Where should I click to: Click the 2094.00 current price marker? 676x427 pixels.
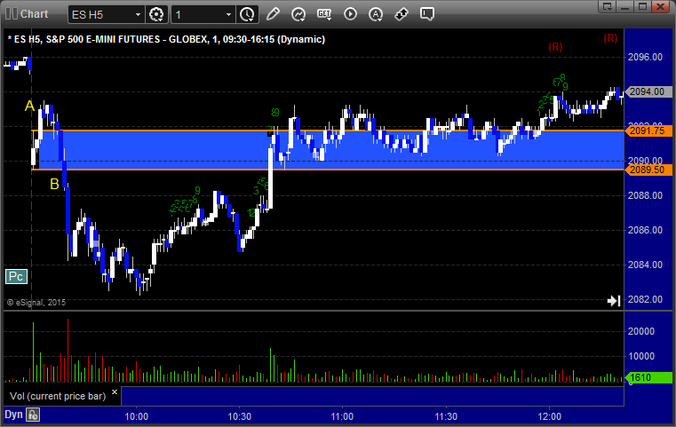click(x=648, y=91)
